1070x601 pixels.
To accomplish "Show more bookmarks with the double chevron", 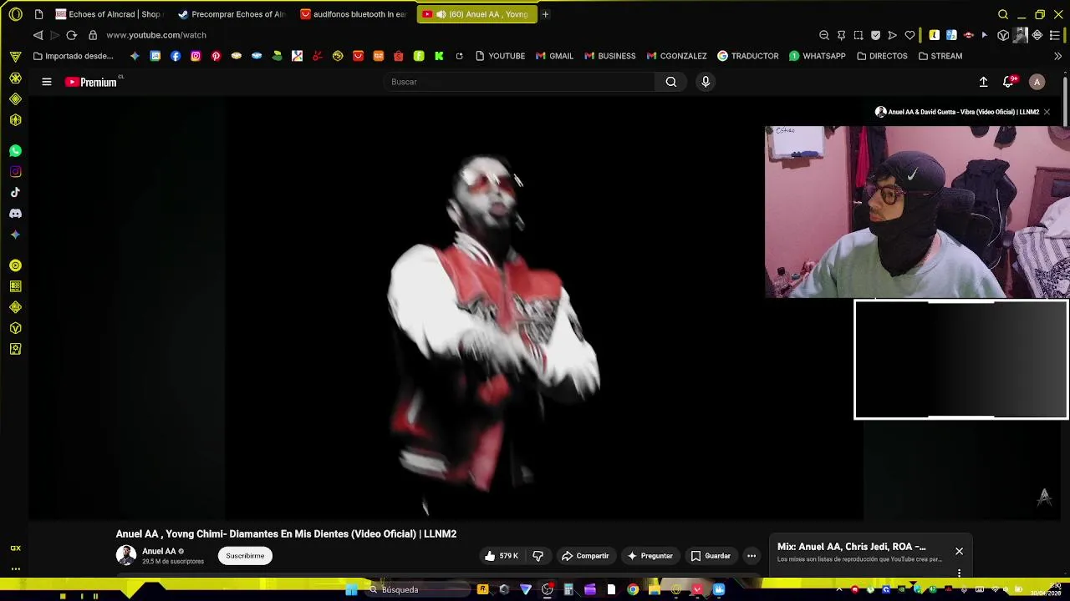I will tap(1057, 56).
